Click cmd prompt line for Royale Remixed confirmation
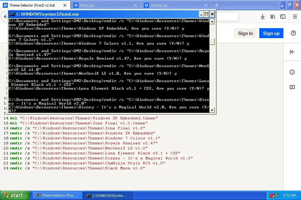The image size is (301, 200). pyautogui.click(x=98, y=58)
